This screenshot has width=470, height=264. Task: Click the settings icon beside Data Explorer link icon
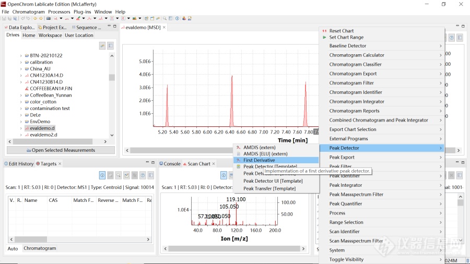110,46
